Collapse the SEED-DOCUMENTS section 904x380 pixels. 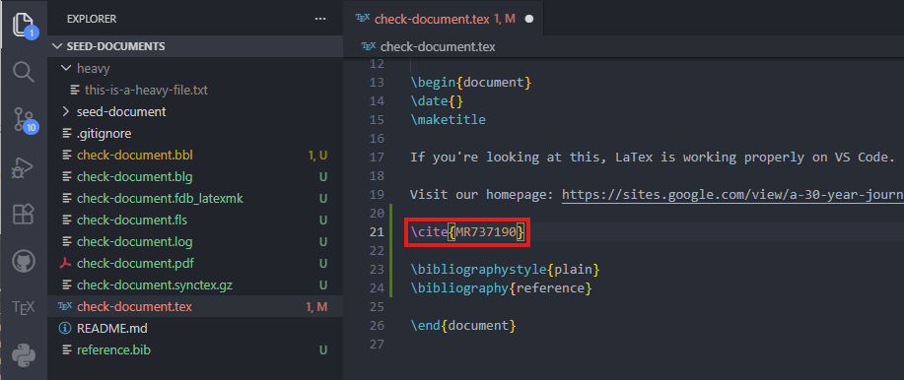click(195, 46)
